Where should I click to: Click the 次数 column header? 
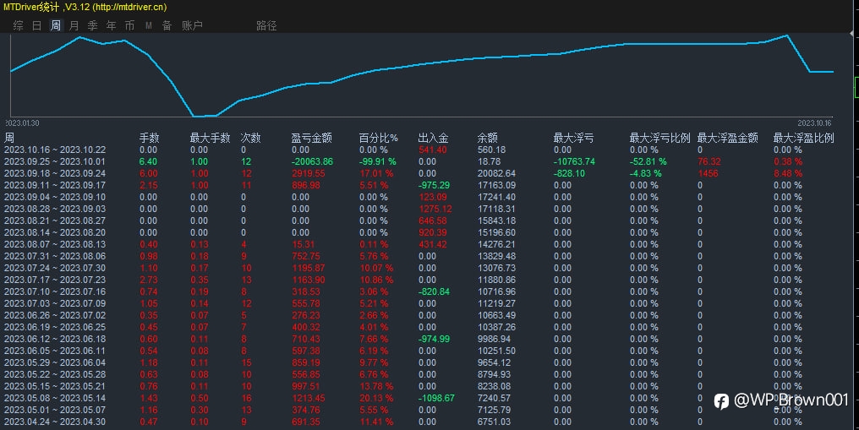coord(251,138)
